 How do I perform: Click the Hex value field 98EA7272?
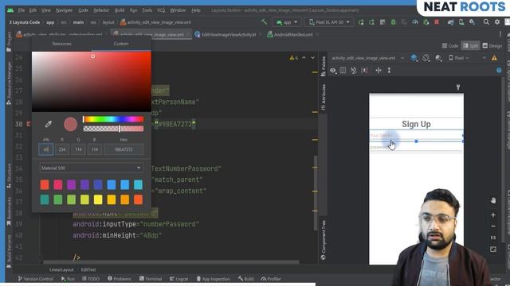click(x=124, y=149)
